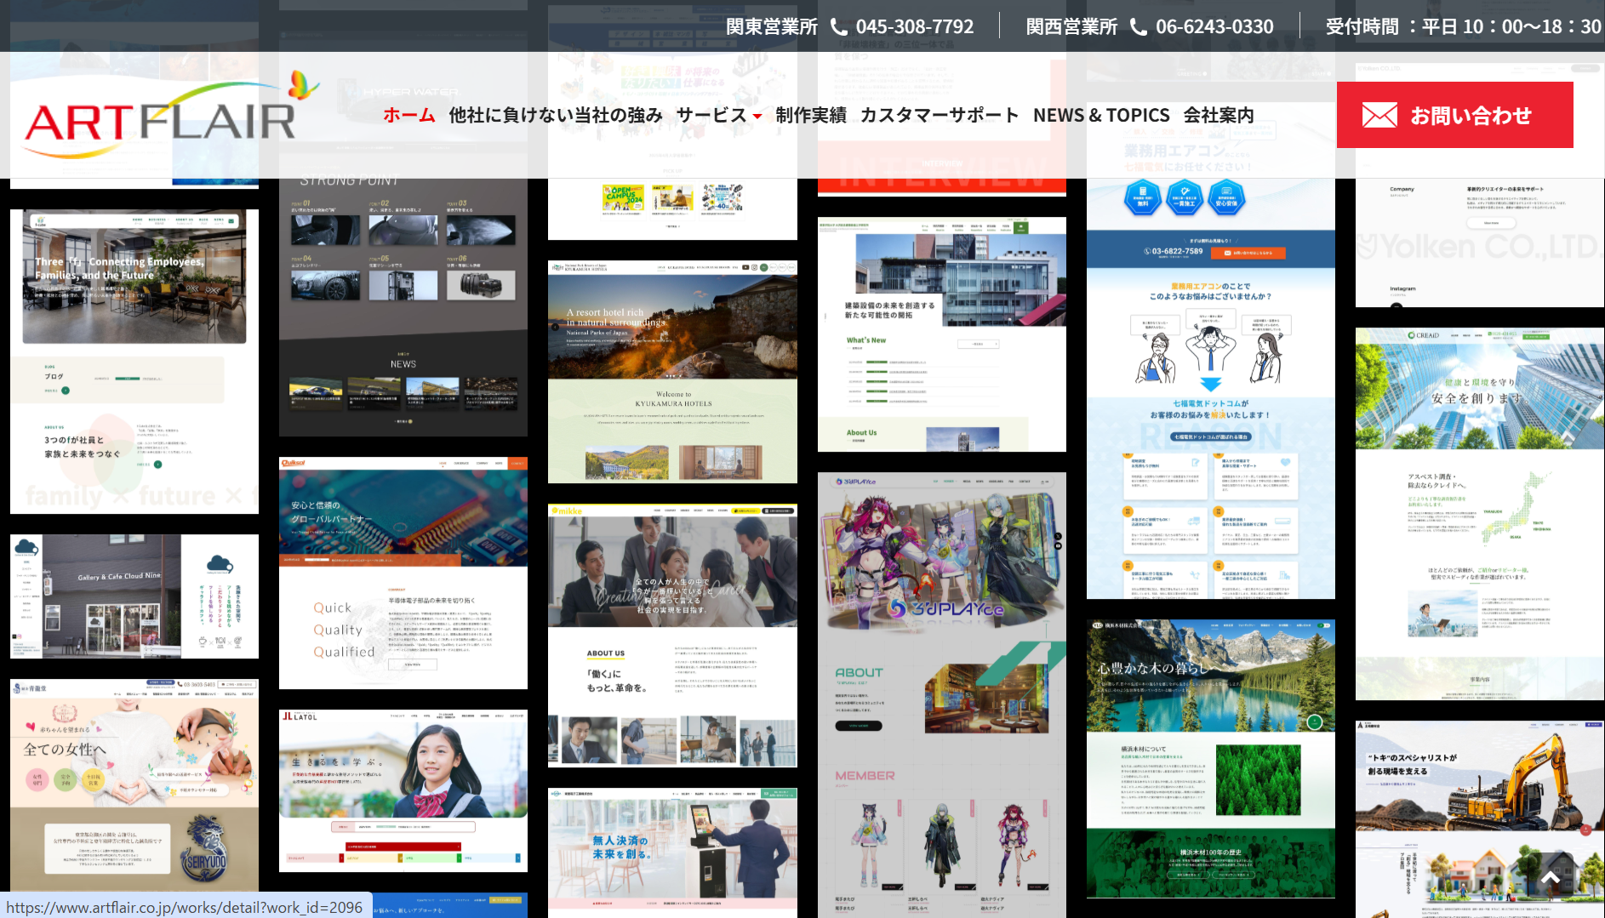Open the Gallery & Cafe Cloud Nine thumbnail
The height and width of the screenshot is (918, 1605).
(134, 596)
